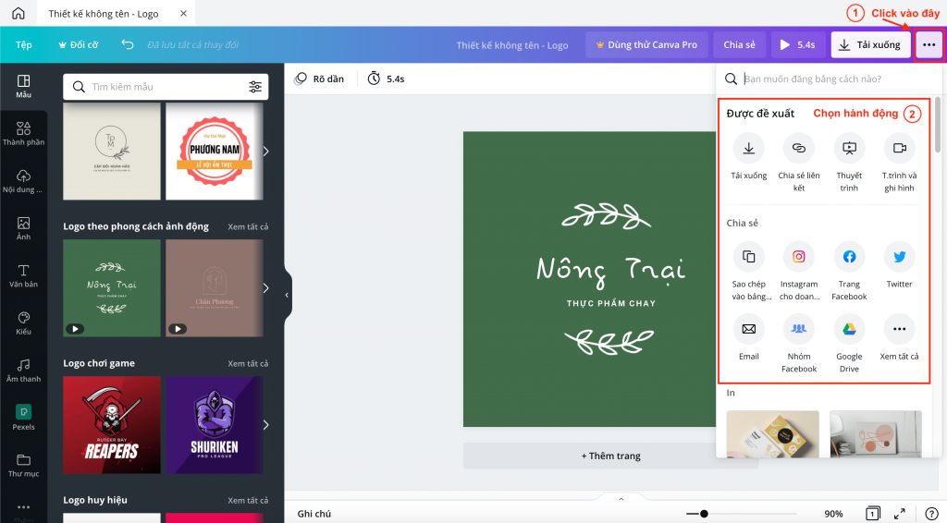Open the Thư mục folders tab
The width and height of the screenshot is (947, 523).
tap(23, 465)
